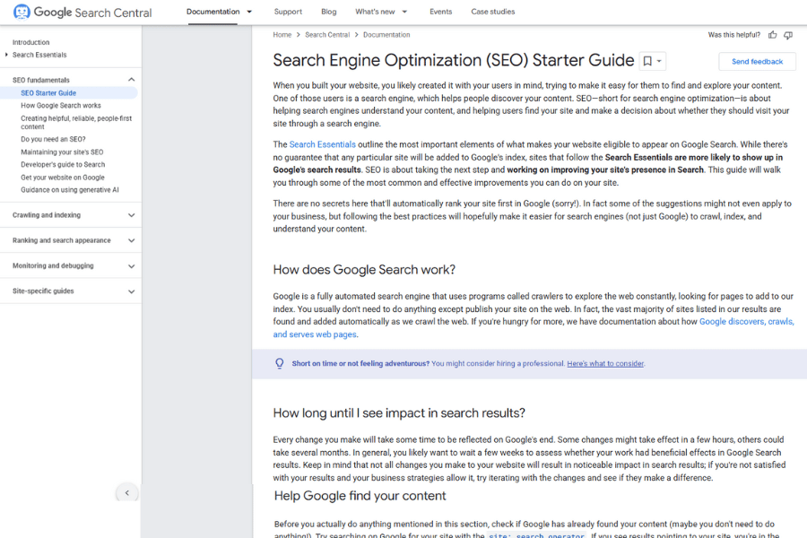
Task: Bookmark this page with the bookmark icon
Action: [647, 61]
